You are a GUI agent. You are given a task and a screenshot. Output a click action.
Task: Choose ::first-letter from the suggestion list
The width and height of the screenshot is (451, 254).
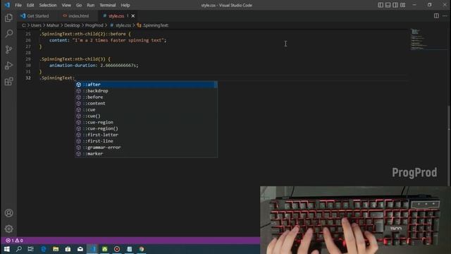click(146, 135)
